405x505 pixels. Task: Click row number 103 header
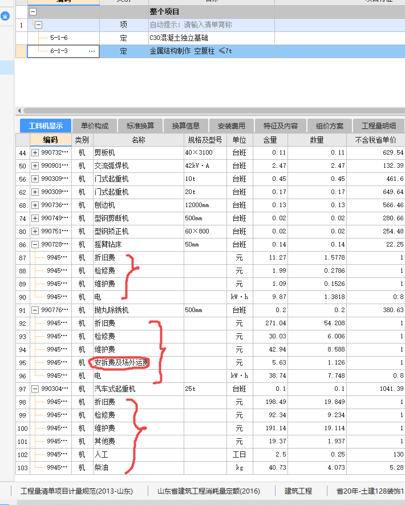[x=23, y=468]
